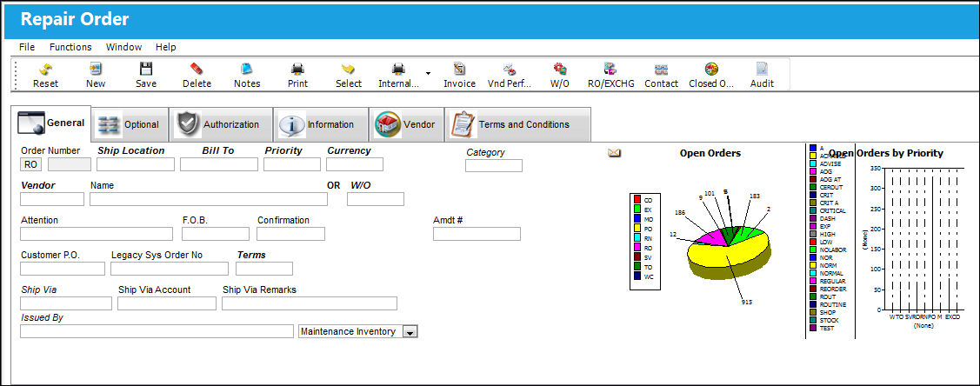Click the Ship Via Remarks field
Screen dimensions: 980x386
(310, 303)
